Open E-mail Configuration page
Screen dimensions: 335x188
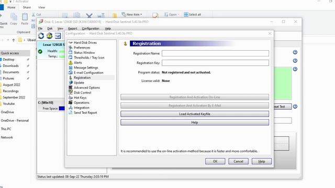point(88,73)
